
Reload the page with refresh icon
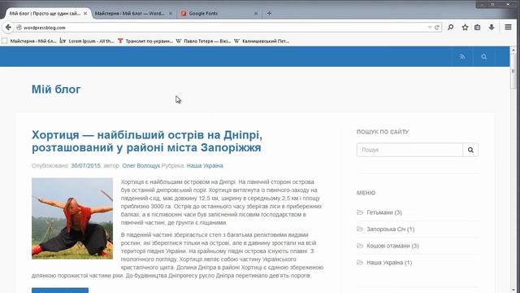coord(437,28)
